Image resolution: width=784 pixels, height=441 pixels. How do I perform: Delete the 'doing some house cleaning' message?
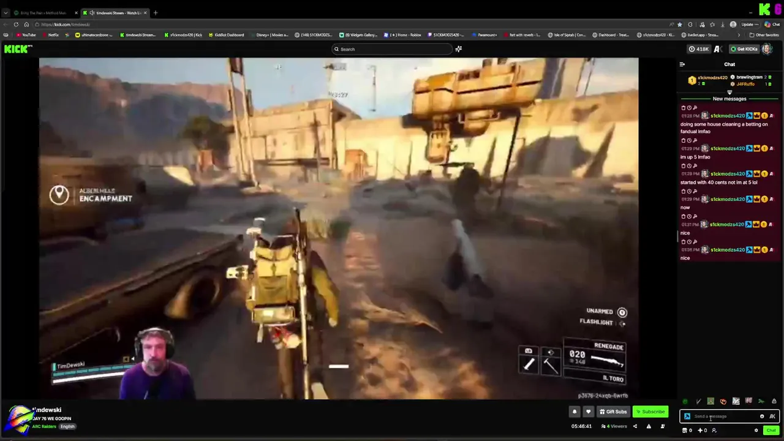click(684, 108)
